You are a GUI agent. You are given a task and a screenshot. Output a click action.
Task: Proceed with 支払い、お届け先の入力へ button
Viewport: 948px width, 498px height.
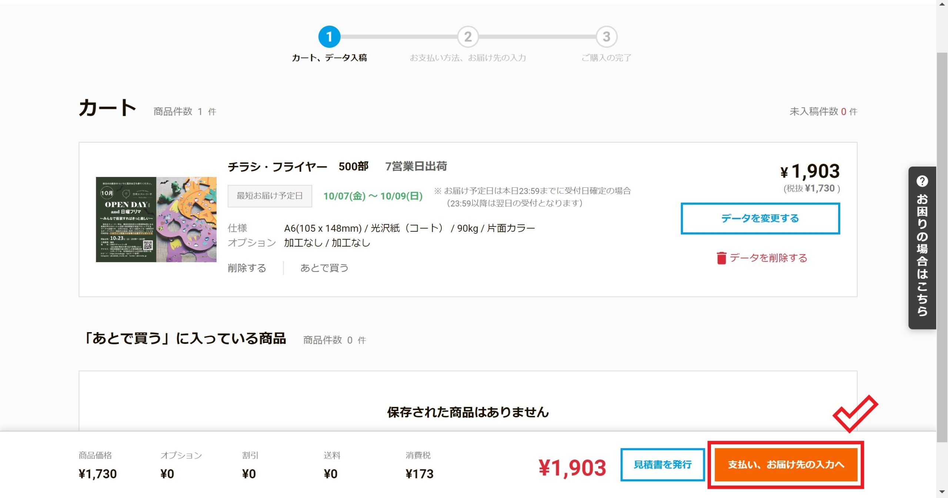[x=785, y=464]
